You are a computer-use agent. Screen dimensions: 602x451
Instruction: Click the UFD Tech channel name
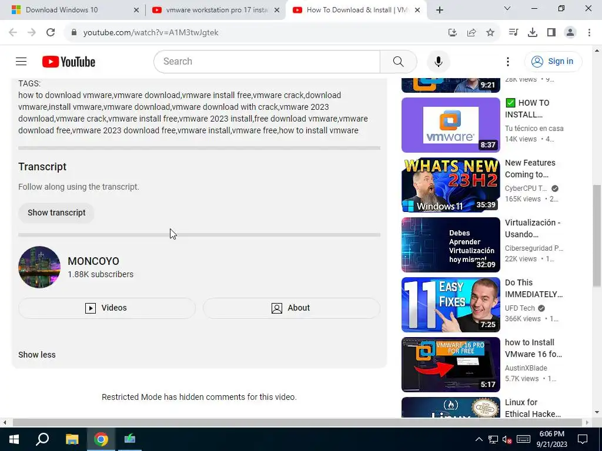520,308
